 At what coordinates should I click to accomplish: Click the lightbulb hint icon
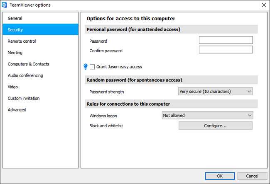[x=86, y=66]
